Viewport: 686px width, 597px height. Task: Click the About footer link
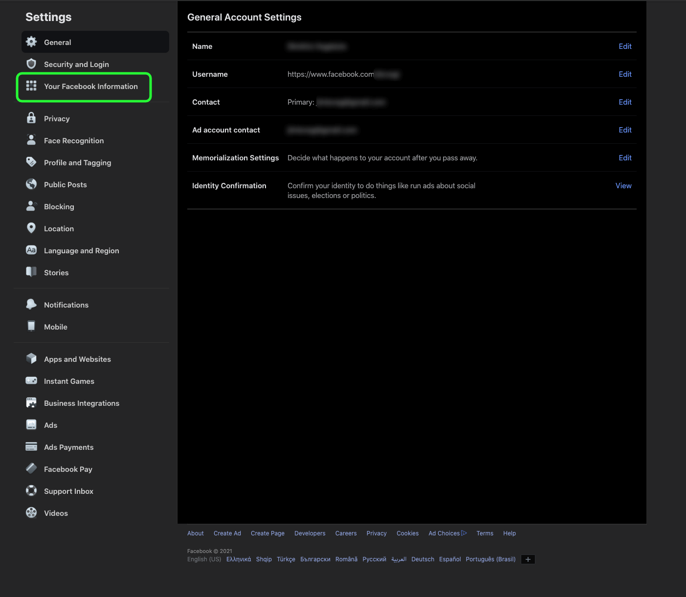[196, 533]
